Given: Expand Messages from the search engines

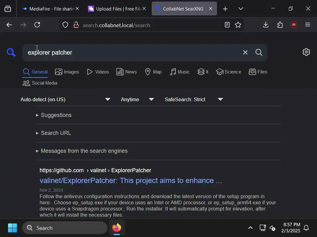Looking at the screenshot, I should coord(82,151).
